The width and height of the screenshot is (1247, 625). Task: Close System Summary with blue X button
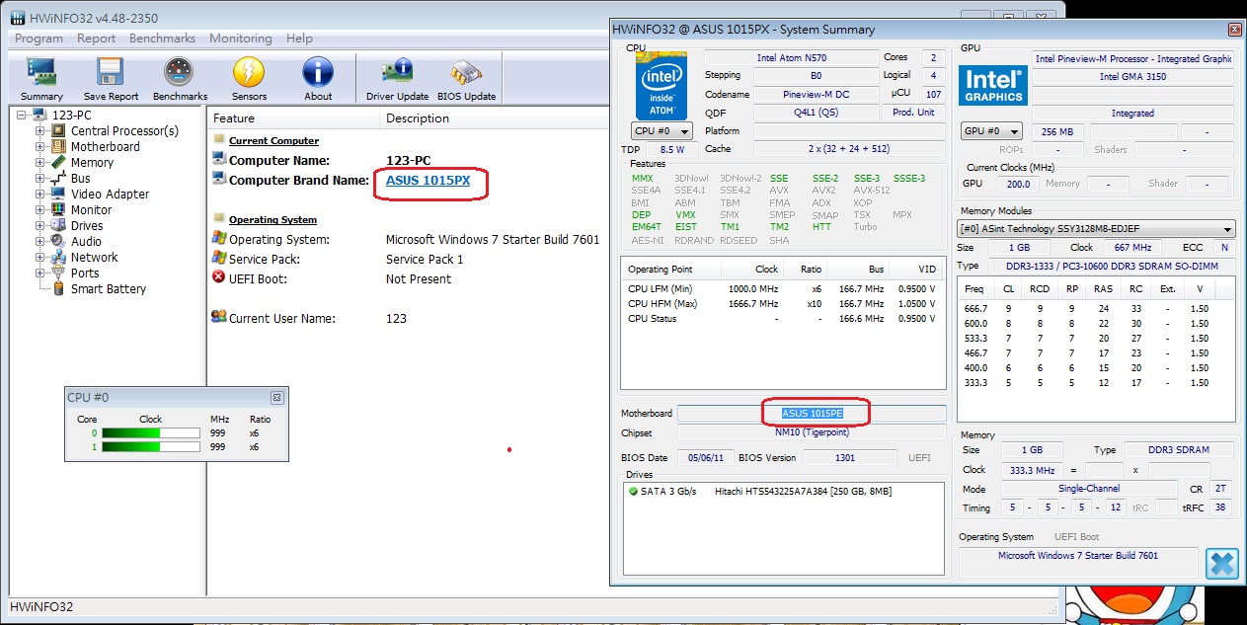(x=1221, y=563)
